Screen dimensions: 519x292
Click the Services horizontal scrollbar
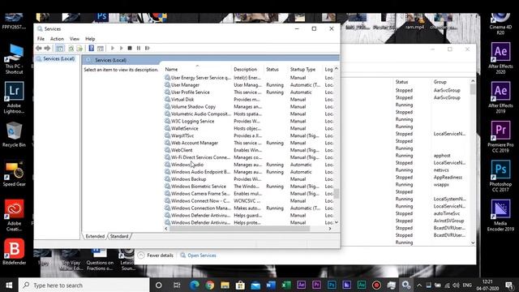(x=240, y=229)
